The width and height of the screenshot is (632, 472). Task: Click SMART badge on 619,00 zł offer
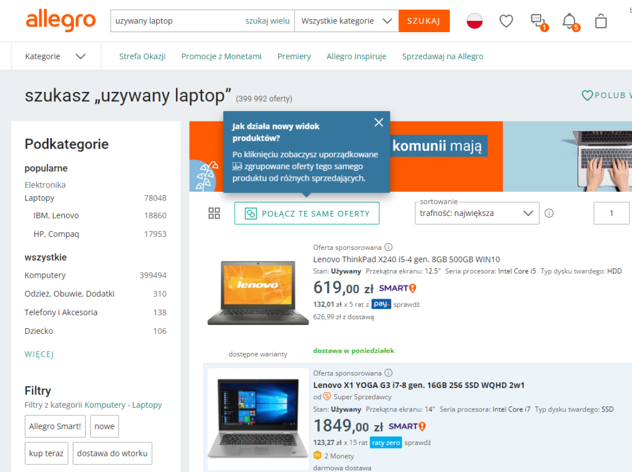click(x=397, y=288)
